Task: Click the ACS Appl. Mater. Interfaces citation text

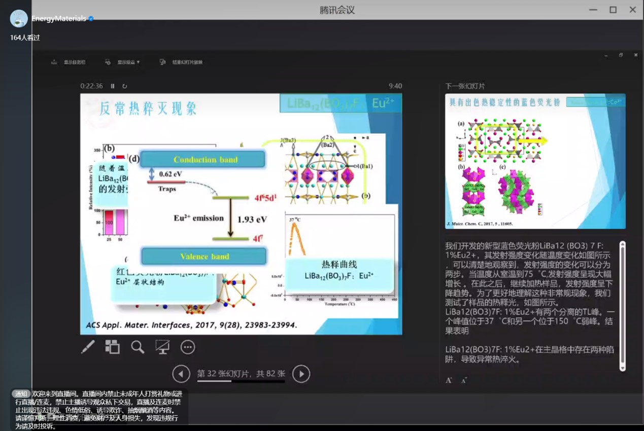Action: [192, 325]
